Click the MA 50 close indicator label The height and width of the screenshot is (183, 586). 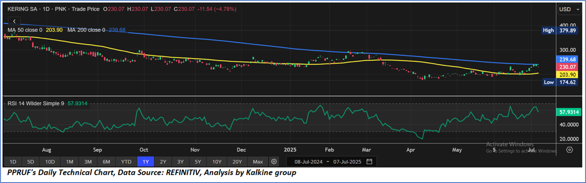point(25,30)
